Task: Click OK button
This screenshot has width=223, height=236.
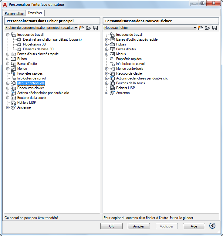Action: [111, 226]
